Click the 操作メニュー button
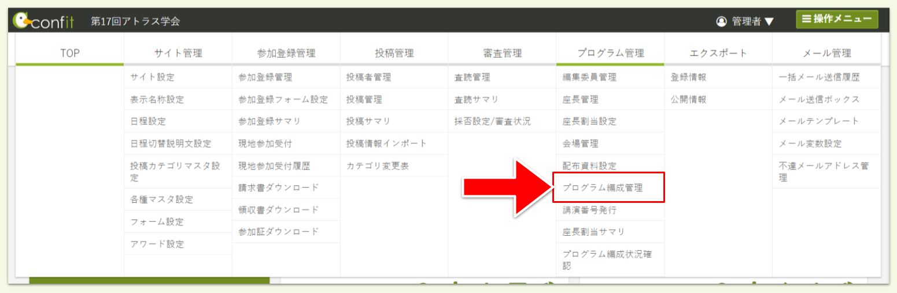Viewport: 897px width, 293px height. 837,19
